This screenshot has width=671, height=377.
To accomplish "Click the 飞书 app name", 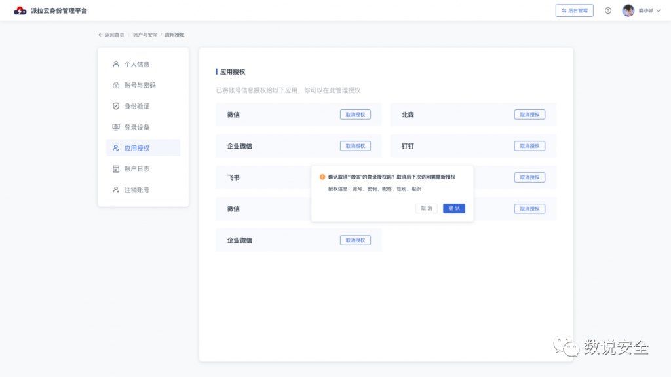I will point(233,177).
